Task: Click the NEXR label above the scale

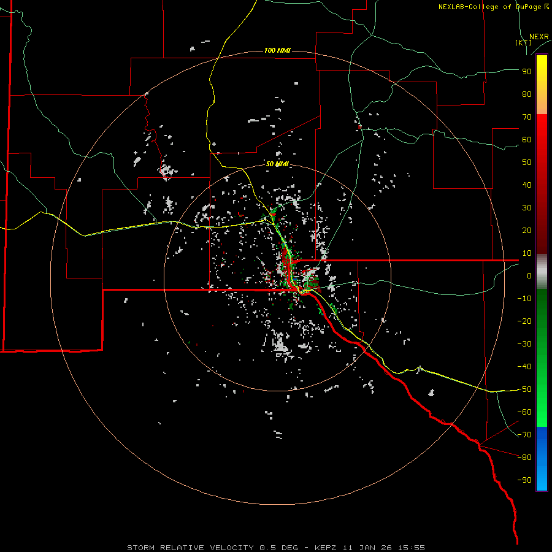Action: 539,37
